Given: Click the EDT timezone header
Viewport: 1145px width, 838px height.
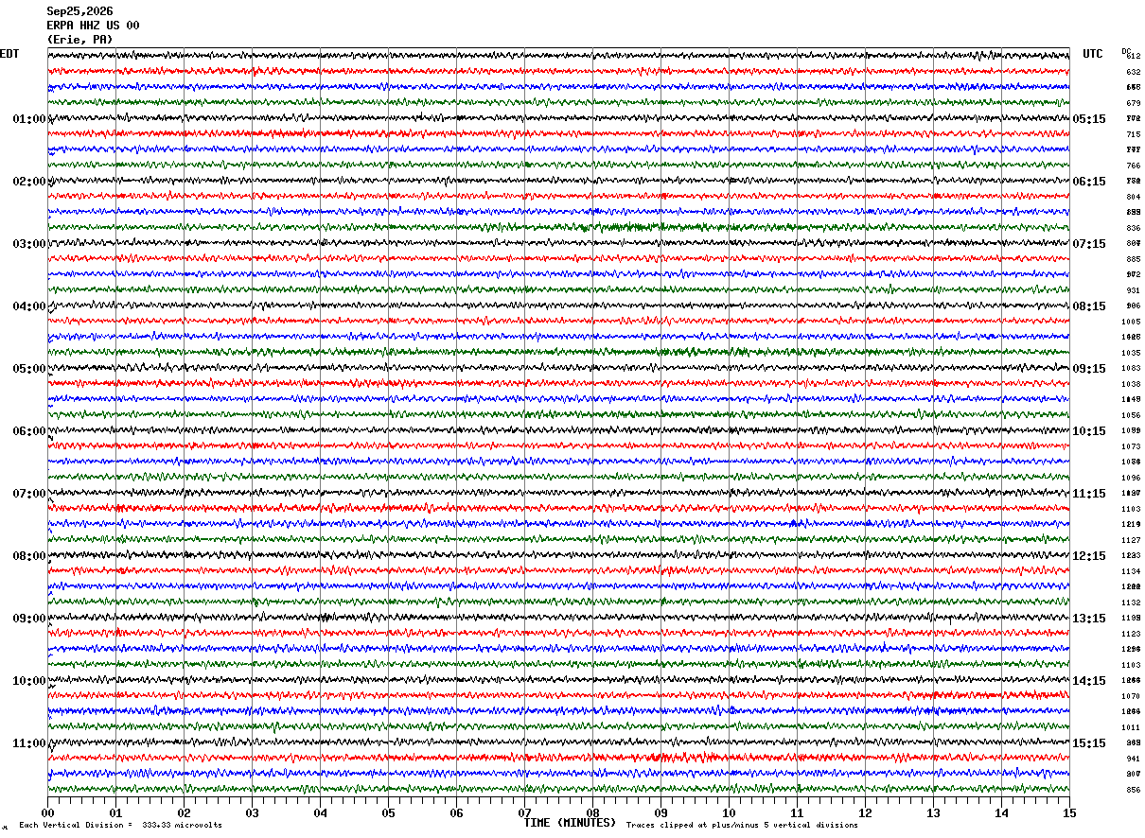Looking at the screenshot, I should (9, 54).
